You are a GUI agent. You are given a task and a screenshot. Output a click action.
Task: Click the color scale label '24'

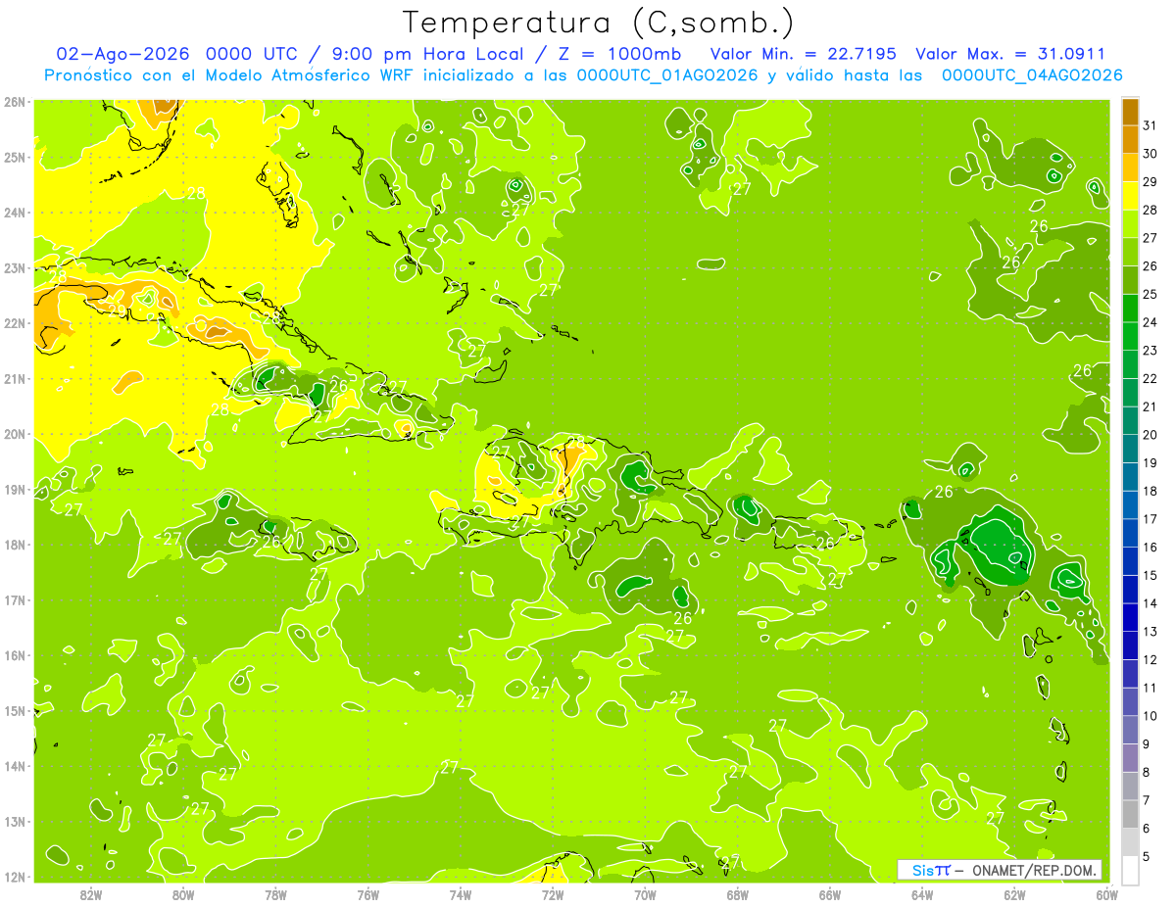click(1151, 322)
